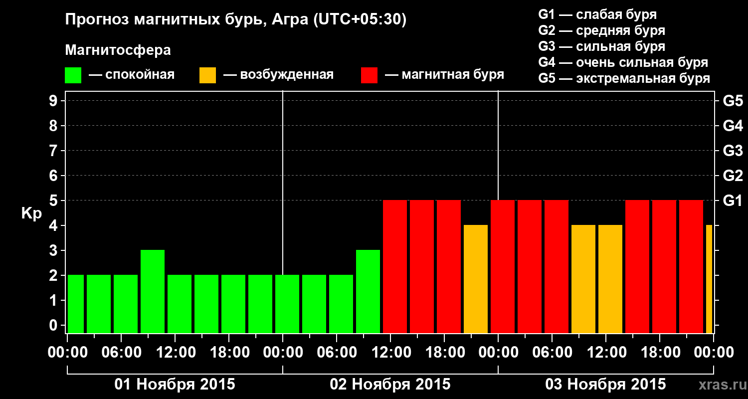Screen dimensions: 748x399
Task: Click the 'G5 — экстремальная буря' legend line
Action: (x=624, y=78)
